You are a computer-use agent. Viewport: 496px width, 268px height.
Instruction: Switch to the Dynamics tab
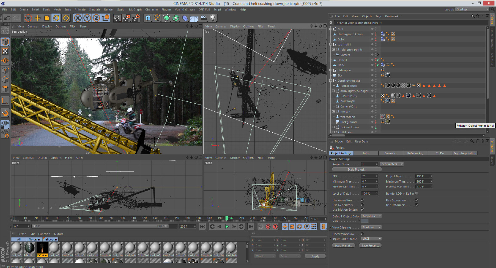click(390, 153)
